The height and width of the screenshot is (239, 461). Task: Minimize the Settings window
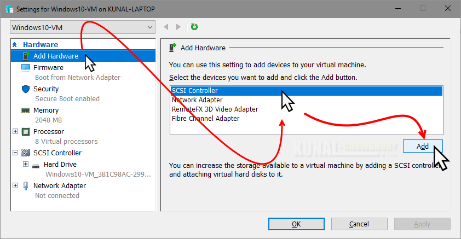click(x=398, y=9)
